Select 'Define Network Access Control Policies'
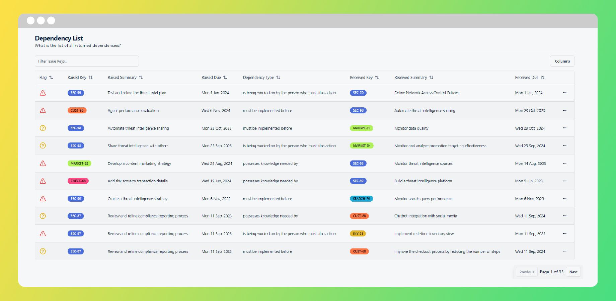 point(427,93)
